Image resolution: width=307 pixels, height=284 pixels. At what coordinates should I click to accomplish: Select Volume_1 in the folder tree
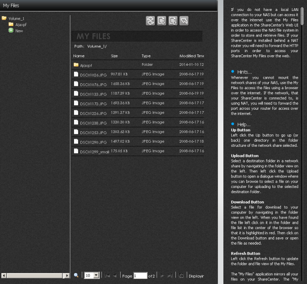pos(16,19)
